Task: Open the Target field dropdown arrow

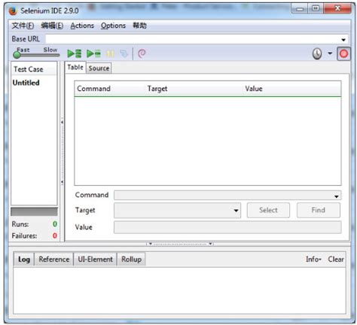Action: pyautogui.click(x=236, y=211)
